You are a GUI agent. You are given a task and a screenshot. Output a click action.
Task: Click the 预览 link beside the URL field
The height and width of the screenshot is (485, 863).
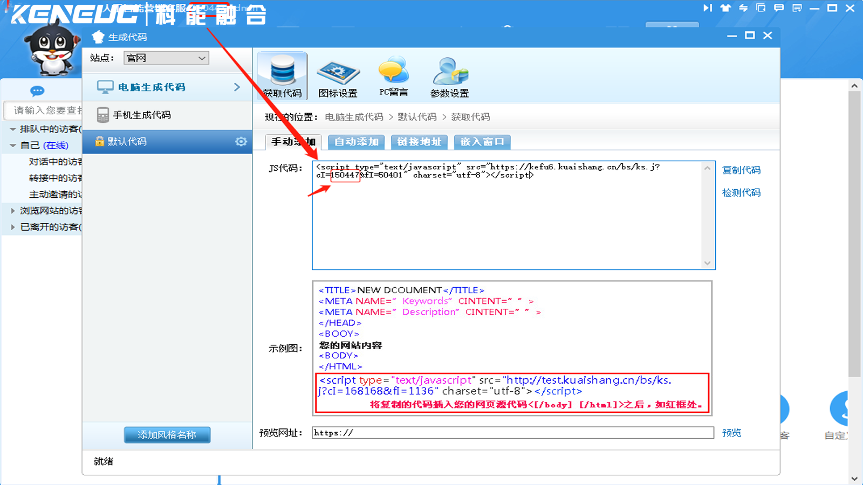pyautogui.click(x=731, y=433)
